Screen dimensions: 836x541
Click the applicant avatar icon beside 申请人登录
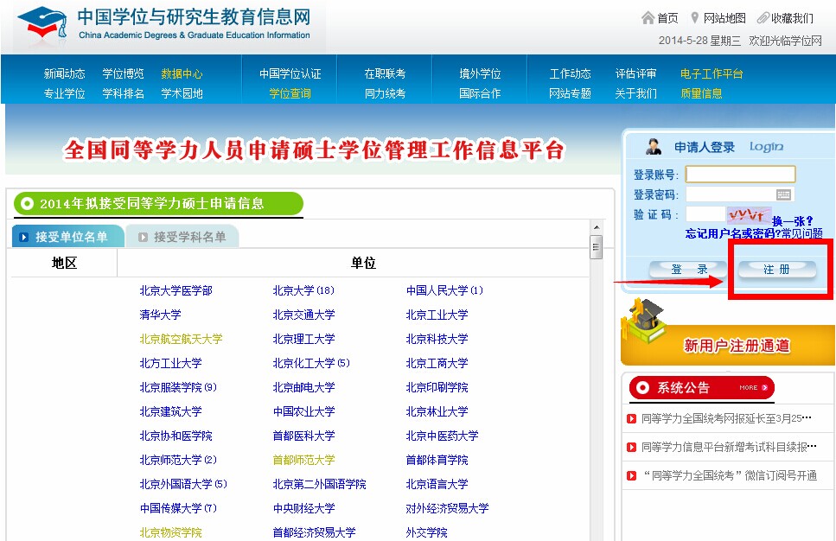pos(654,146)
